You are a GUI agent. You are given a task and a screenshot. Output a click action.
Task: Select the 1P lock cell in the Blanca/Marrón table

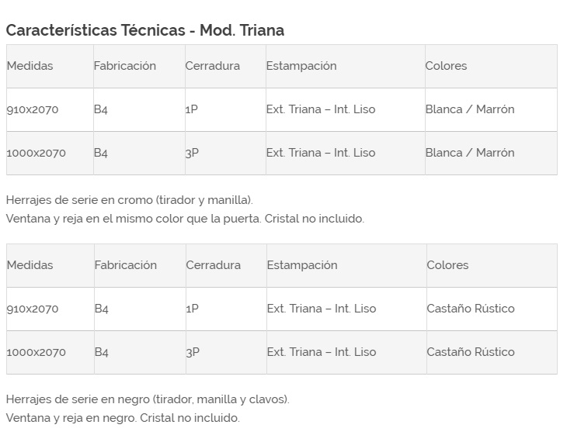click(191, 109)
